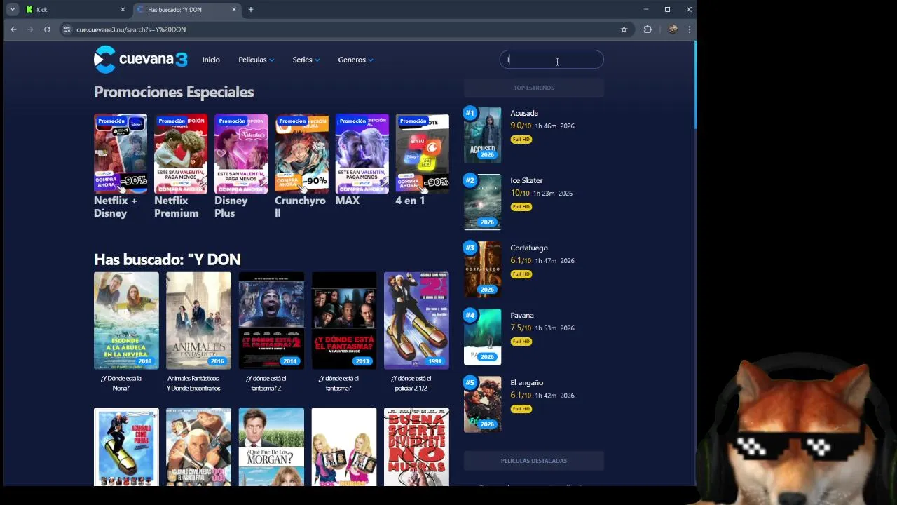Click the address bar URL
Screen dimensions: 897x505
pyautogui.click(x=131, y=29)
